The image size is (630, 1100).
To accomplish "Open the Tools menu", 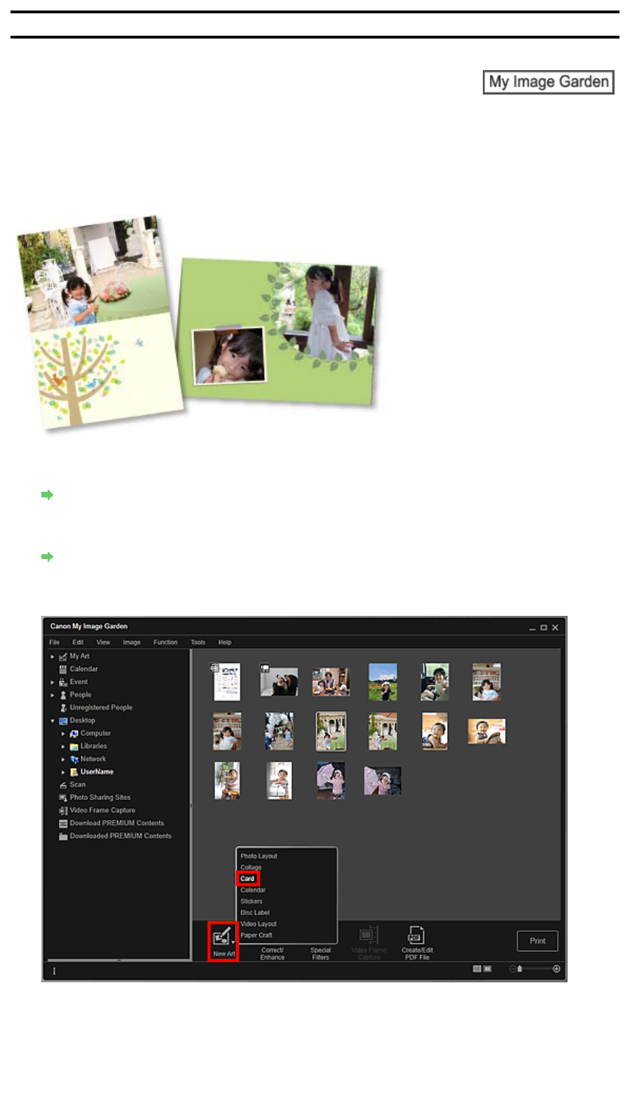I will pyautogui.click(x=198, y=642).
